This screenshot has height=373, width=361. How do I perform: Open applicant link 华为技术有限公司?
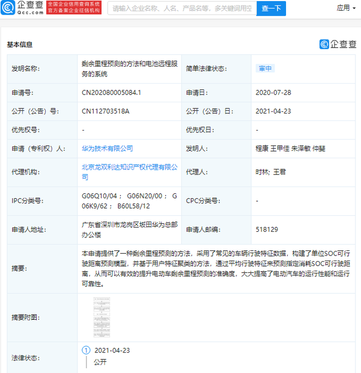point(107,148)
